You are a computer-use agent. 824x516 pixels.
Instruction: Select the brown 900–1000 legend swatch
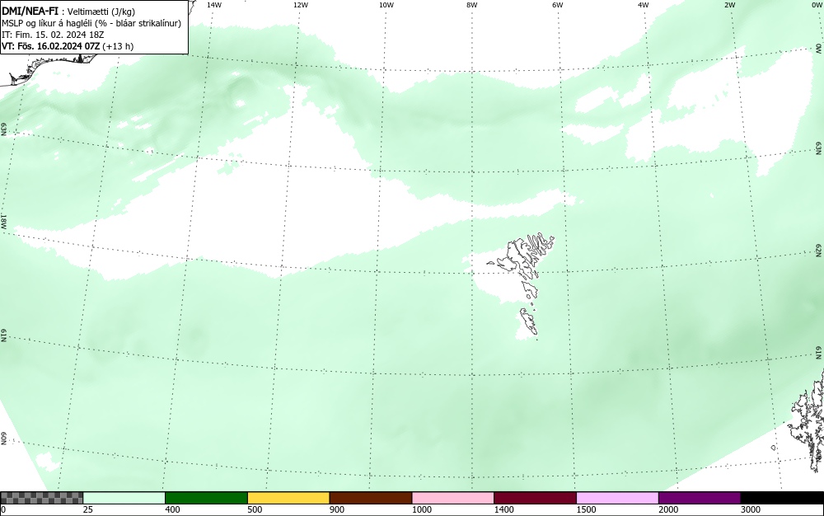tap(371, 498)
